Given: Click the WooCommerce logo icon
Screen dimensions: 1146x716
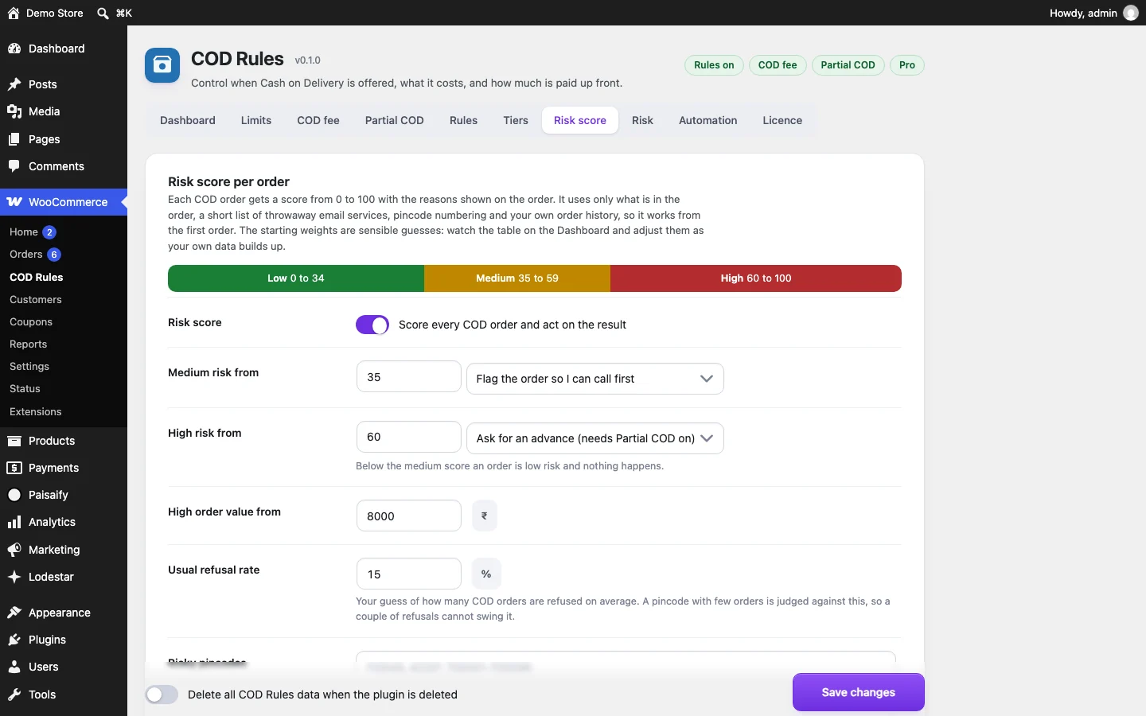Looking at the screenshot, I should [14, 202].
